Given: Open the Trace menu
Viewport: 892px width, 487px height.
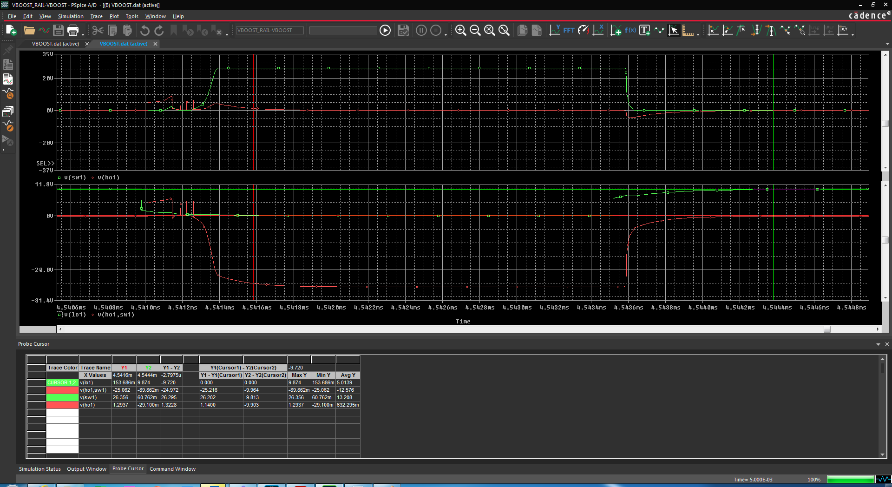Looking at the screenshot, I should click(x=96, y=16).
